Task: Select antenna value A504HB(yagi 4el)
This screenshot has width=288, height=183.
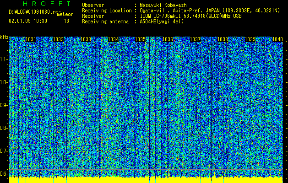Action: point(162,22)
